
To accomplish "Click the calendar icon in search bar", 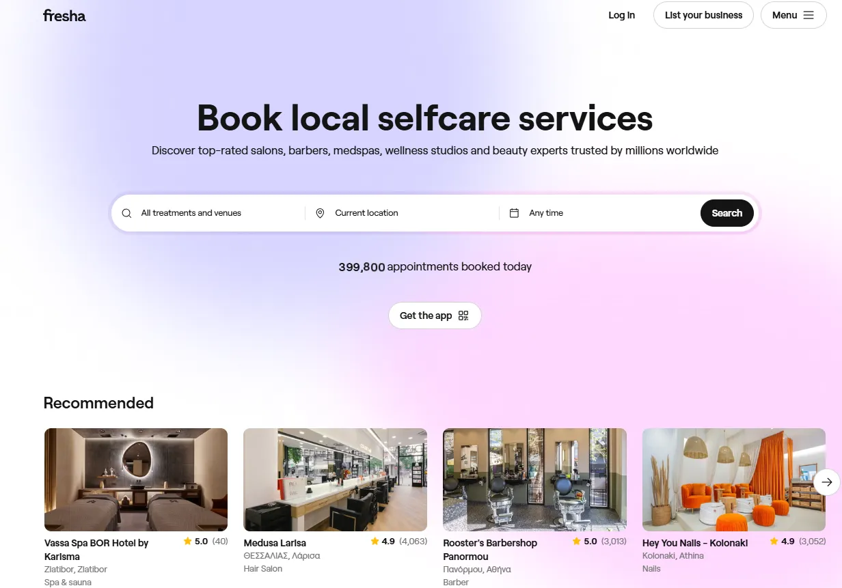I will pyautogui.click(x=514, y=213).
